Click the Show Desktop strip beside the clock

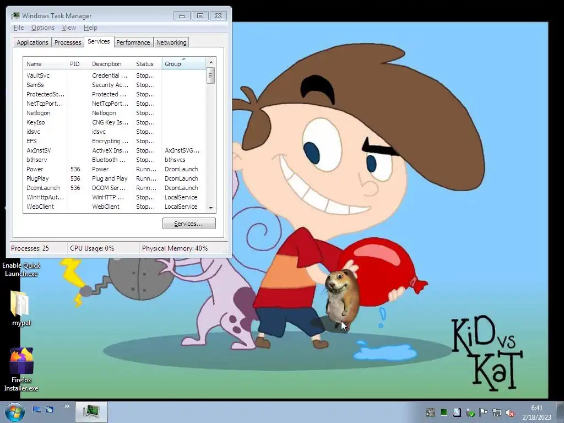[x=560, y=412]
